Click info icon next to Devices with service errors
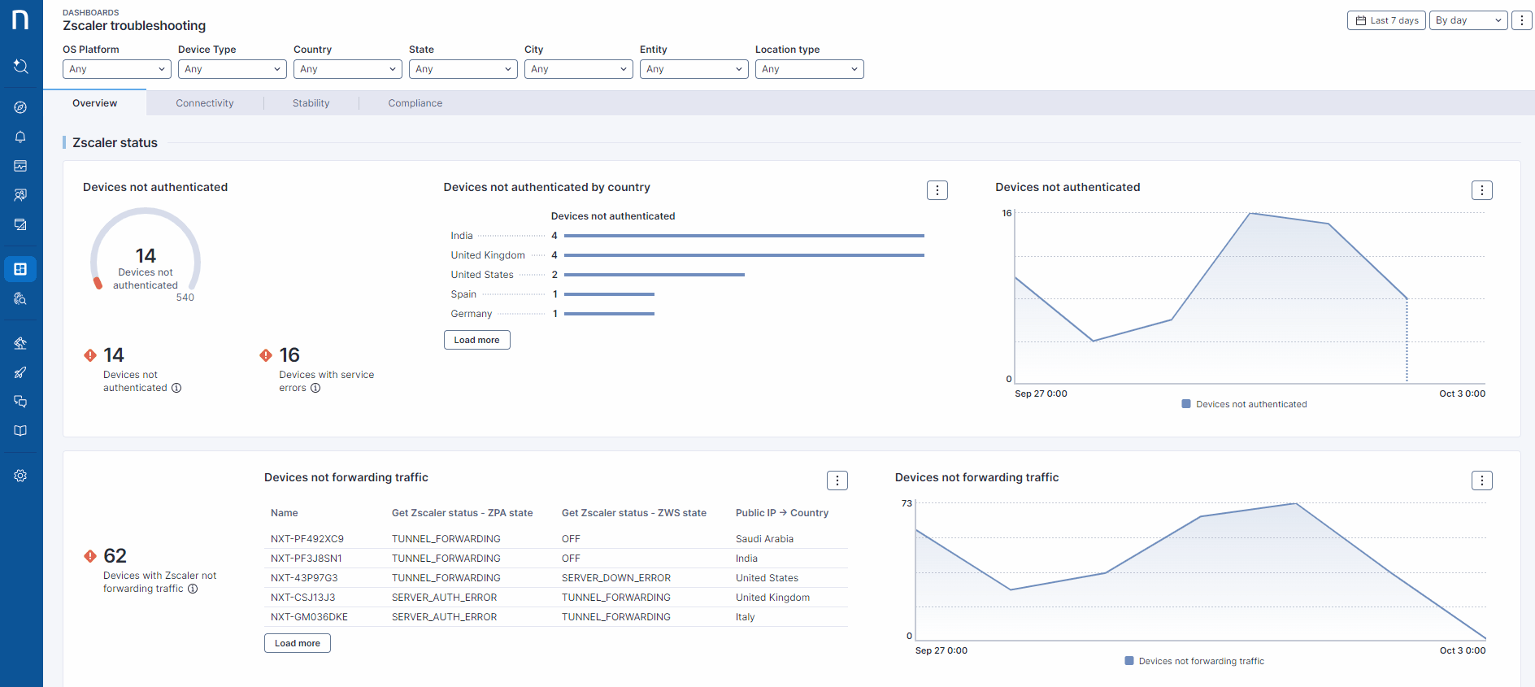This screenshot has height=687, width=1535. point(315,388)
